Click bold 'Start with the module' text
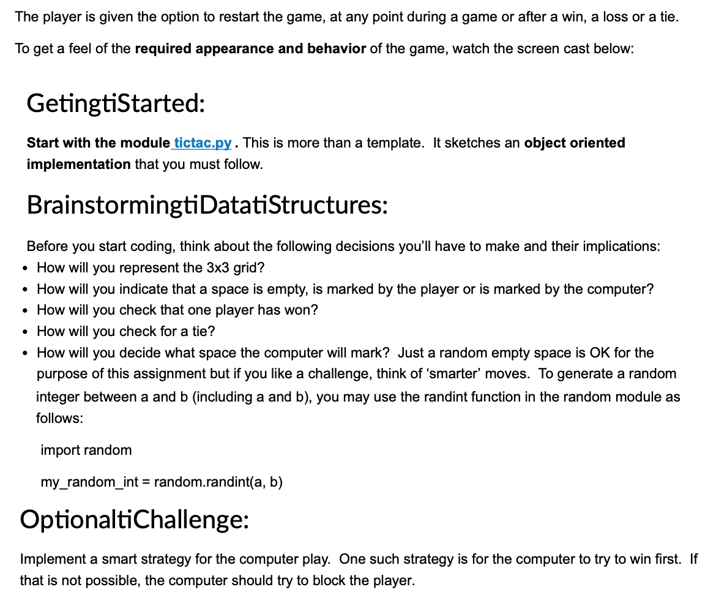 pyautogui.click(x=98, y=143)
